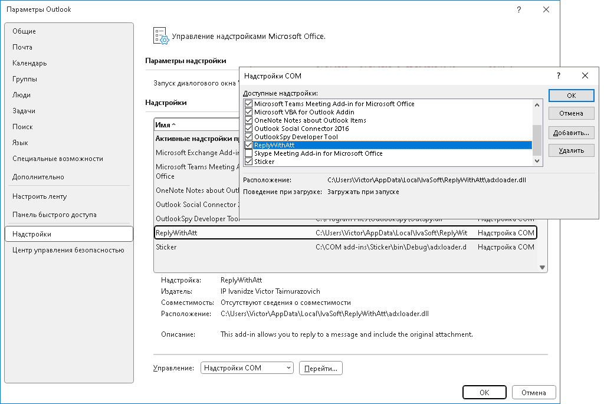Select OutlookSpy Developer Tool row in Options table
Image resolution: width=604 pixels, height=404 pixels.
197,218
